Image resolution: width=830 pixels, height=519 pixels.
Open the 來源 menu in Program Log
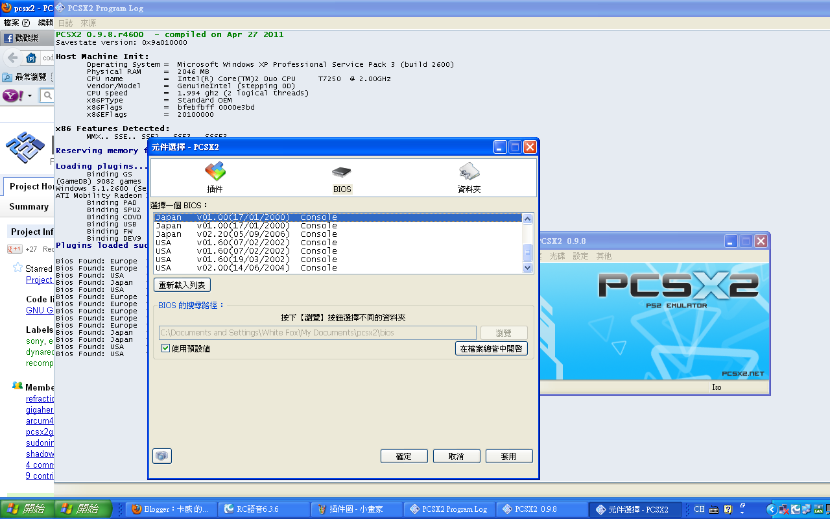[88, 23]
